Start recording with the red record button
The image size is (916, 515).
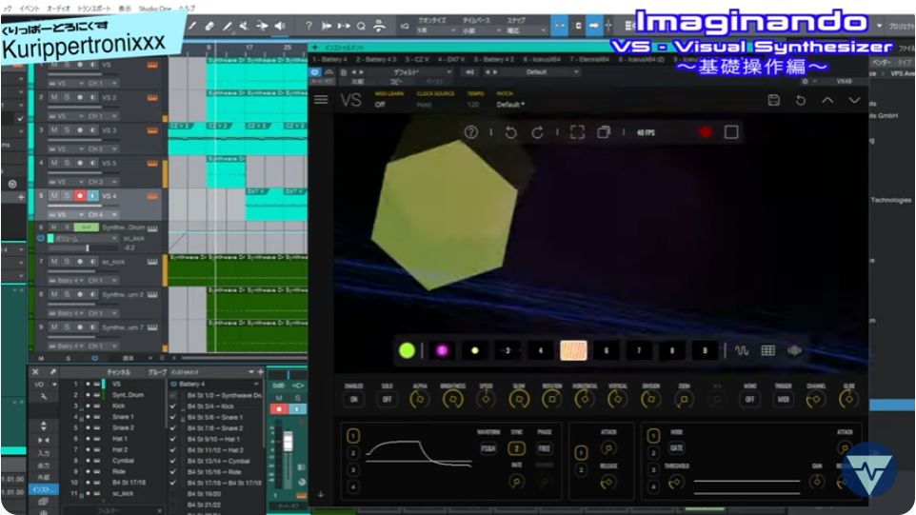pyautogui.click(x=706, y=132)
